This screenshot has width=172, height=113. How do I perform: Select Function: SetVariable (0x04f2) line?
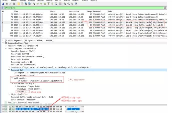click(x=28, y=57)
